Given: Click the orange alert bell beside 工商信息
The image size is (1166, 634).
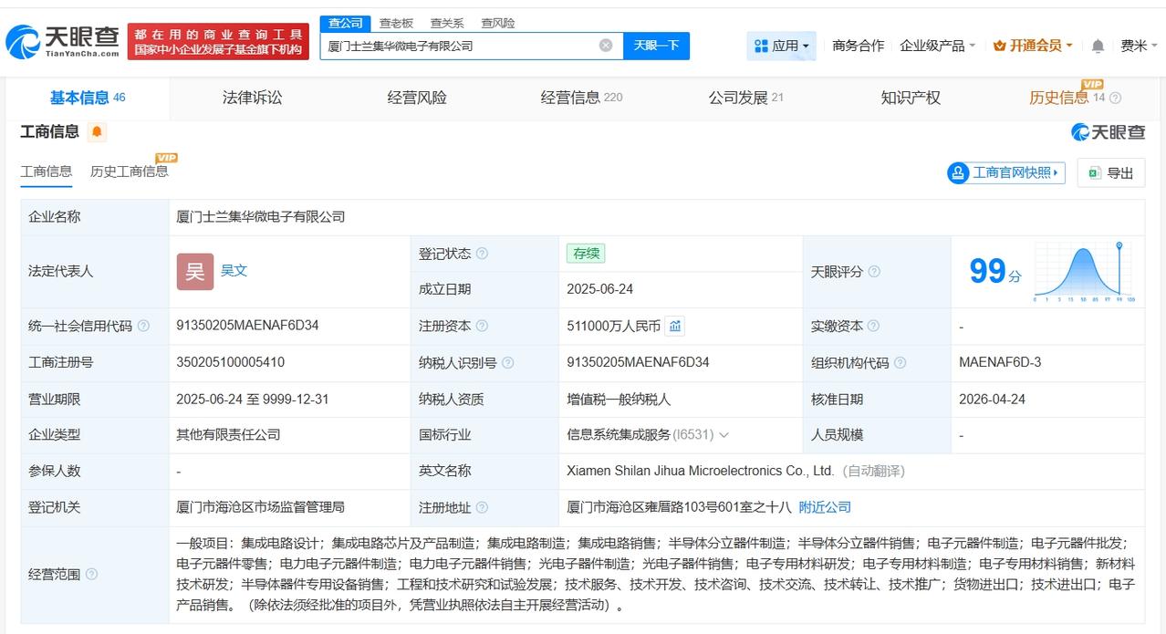Looking at the screenshot, I should [x=97, y=132].
